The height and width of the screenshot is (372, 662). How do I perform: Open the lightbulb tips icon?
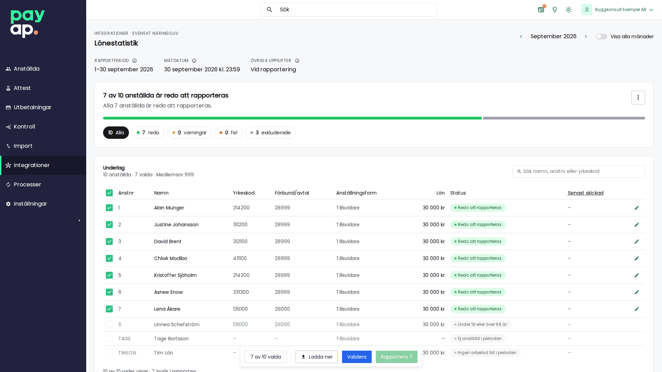tap(555, 10)
